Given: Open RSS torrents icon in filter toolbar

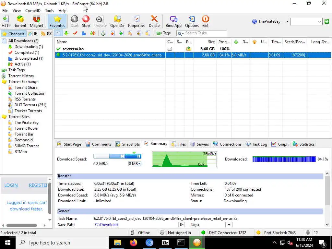Looking at the screenshot, I should point(130,33).
